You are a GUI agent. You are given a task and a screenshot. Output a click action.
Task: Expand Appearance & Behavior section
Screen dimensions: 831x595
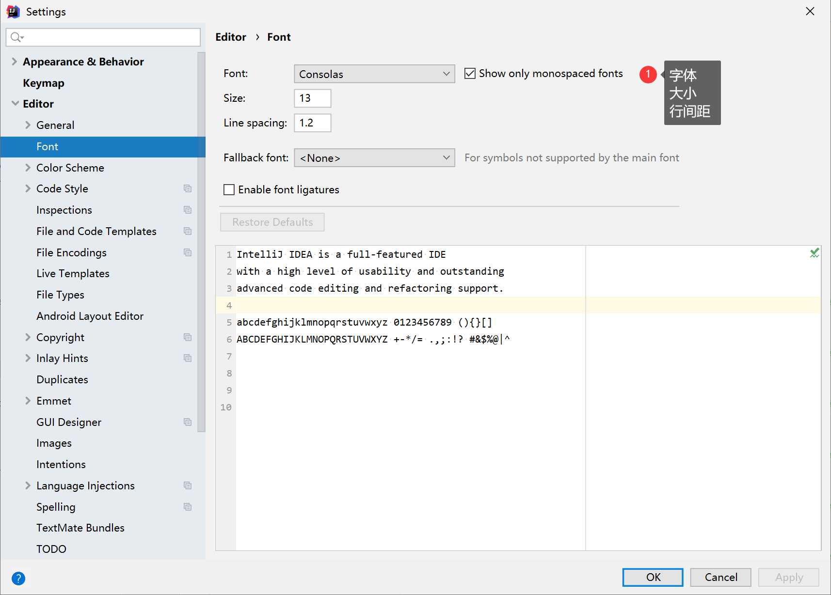tap(14, 62)
